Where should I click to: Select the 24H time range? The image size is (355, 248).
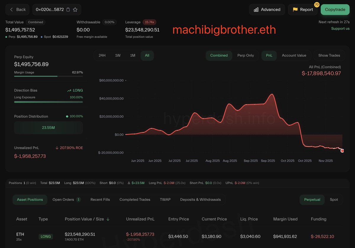coord(102,55)
